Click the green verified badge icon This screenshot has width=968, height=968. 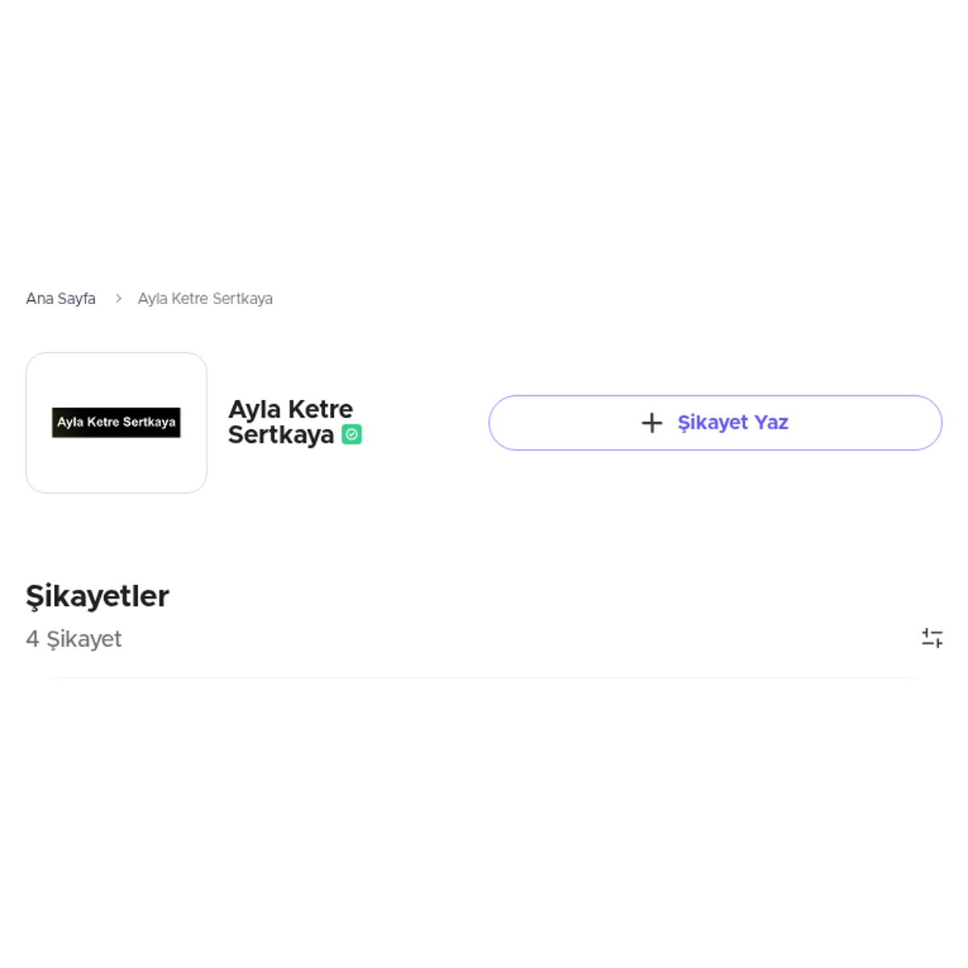352,435
